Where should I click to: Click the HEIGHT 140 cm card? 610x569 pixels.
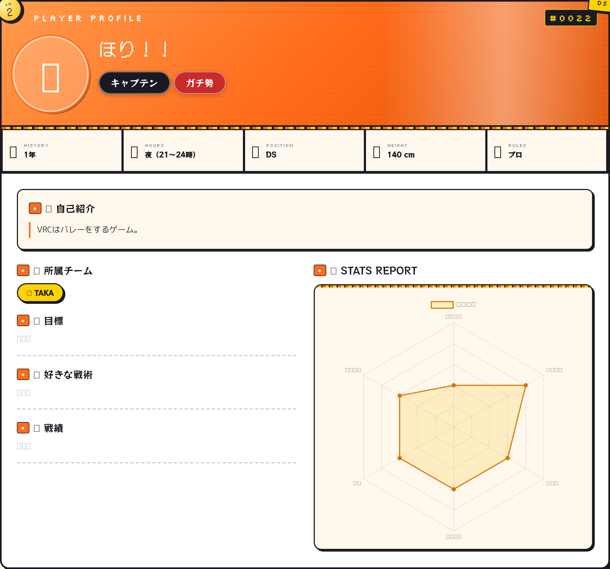(425, 151)
